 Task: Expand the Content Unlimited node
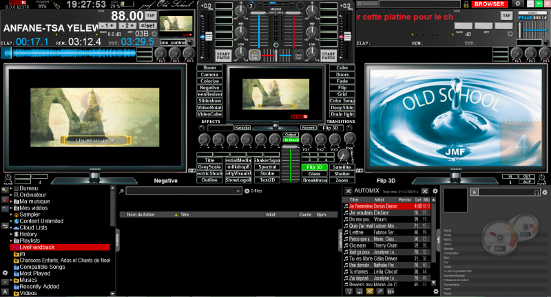(11, 221)
